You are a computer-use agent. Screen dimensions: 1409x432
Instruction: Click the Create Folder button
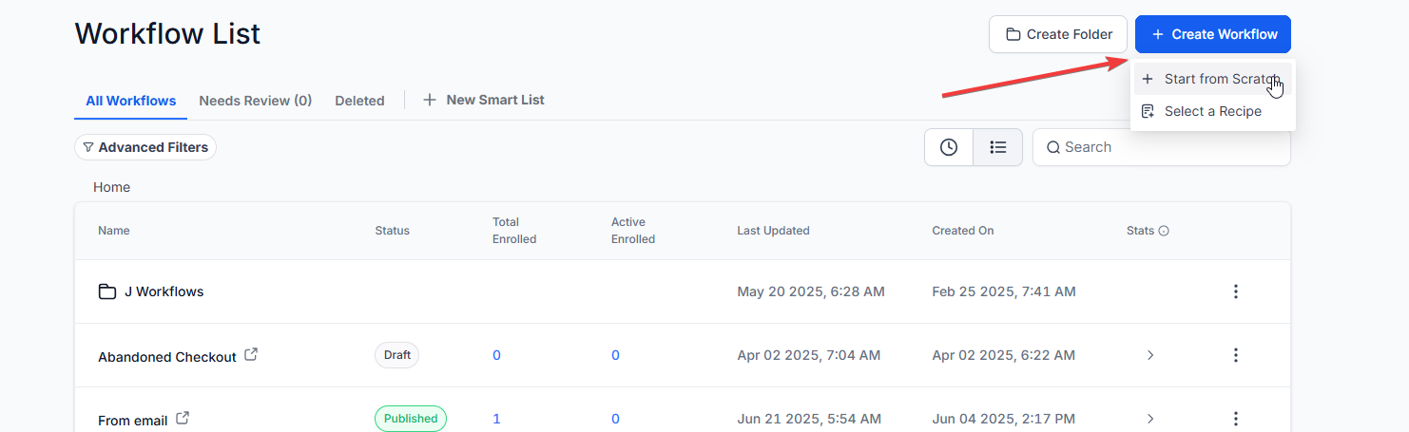tap(1058, 34)
